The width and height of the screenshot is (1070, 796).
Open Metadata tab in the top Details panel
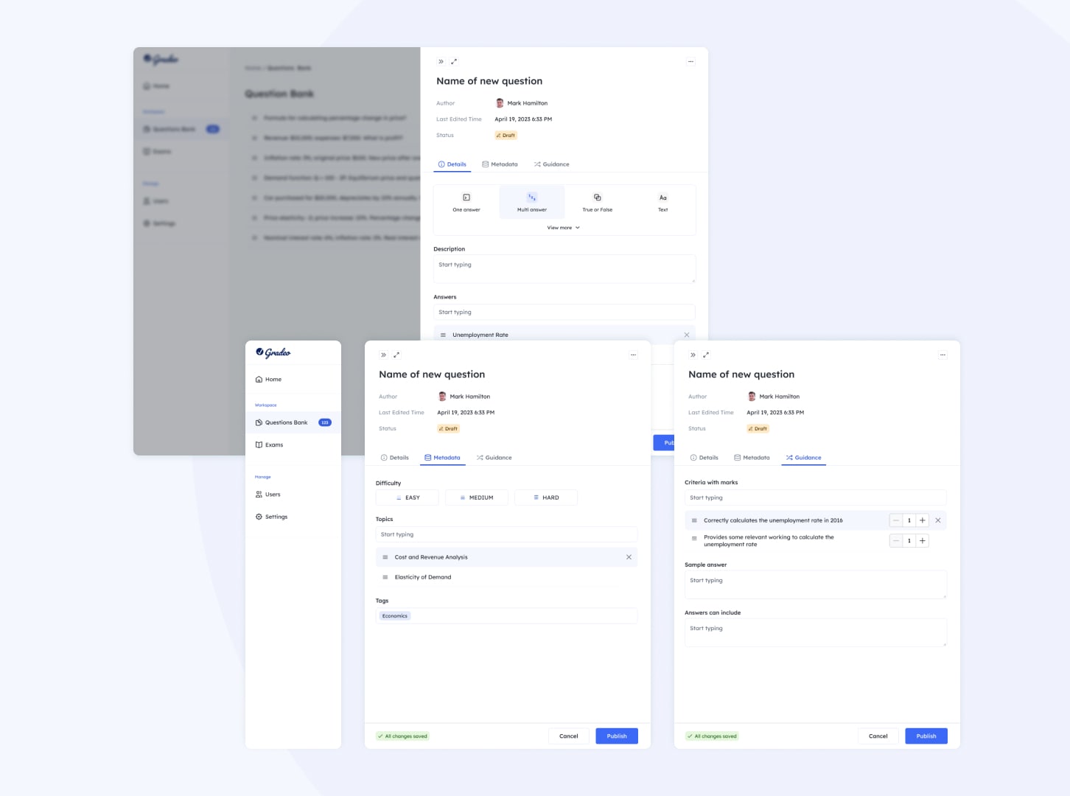point(500,164)
